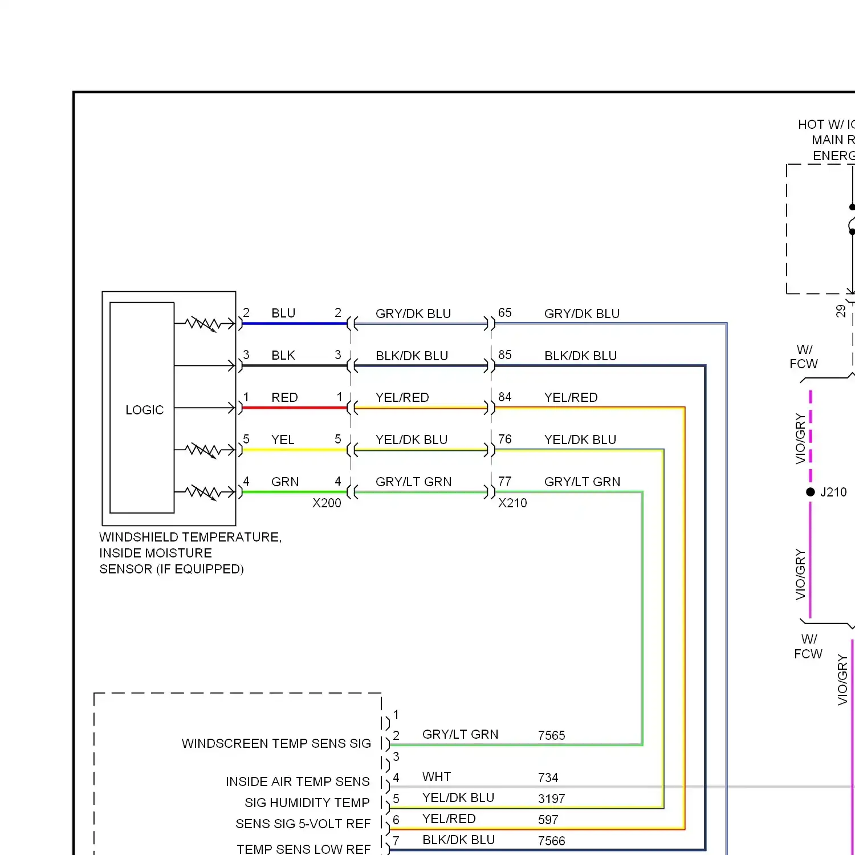Image resolution: width=855 pixels, height=855 pixels.
Task: Click circuit number 7566
Action: point(552,841)
